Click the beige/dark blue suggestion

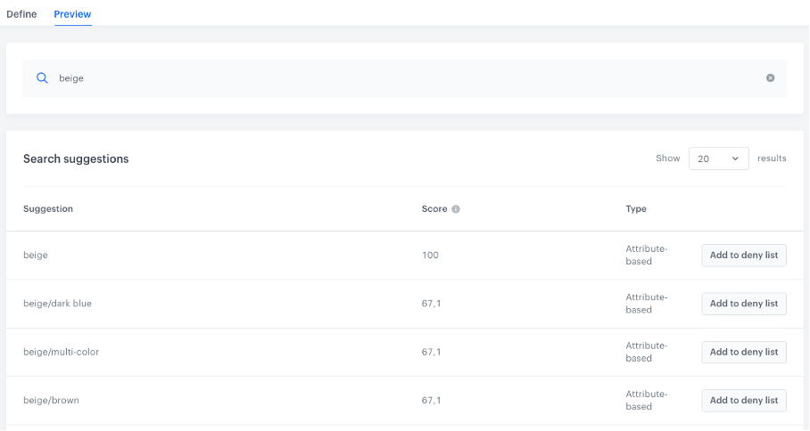point(57,304)
